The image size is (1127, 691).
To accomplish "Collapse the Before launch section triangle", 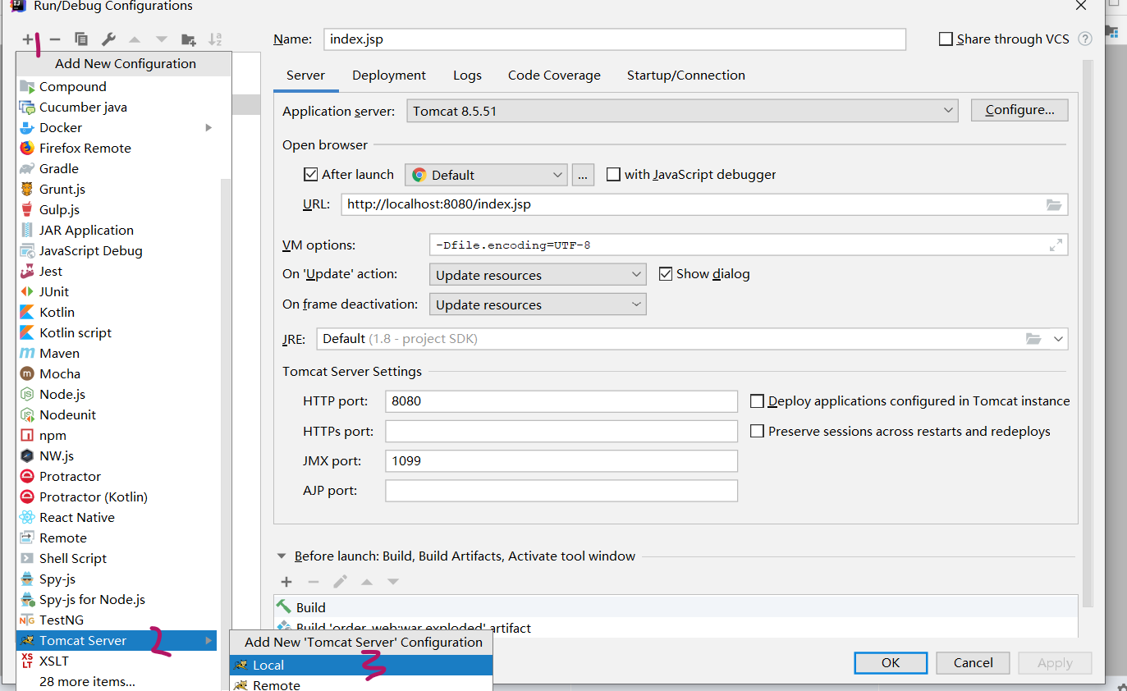I will point(282,556).
